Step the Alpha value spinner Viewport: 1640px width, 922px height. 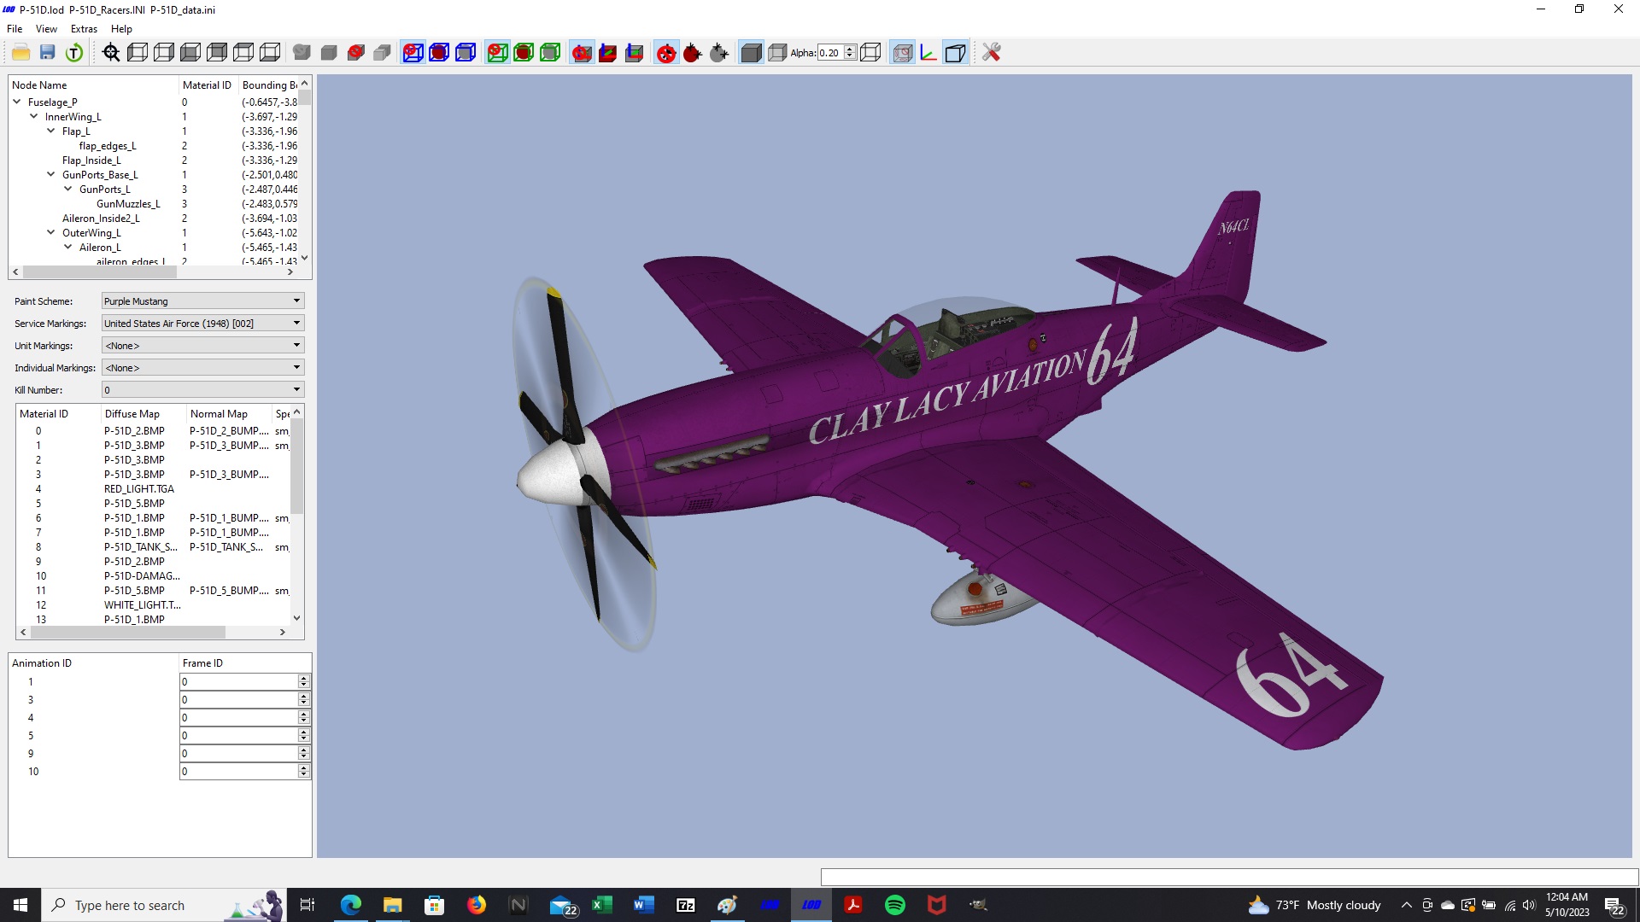click(x=850, y=53)
